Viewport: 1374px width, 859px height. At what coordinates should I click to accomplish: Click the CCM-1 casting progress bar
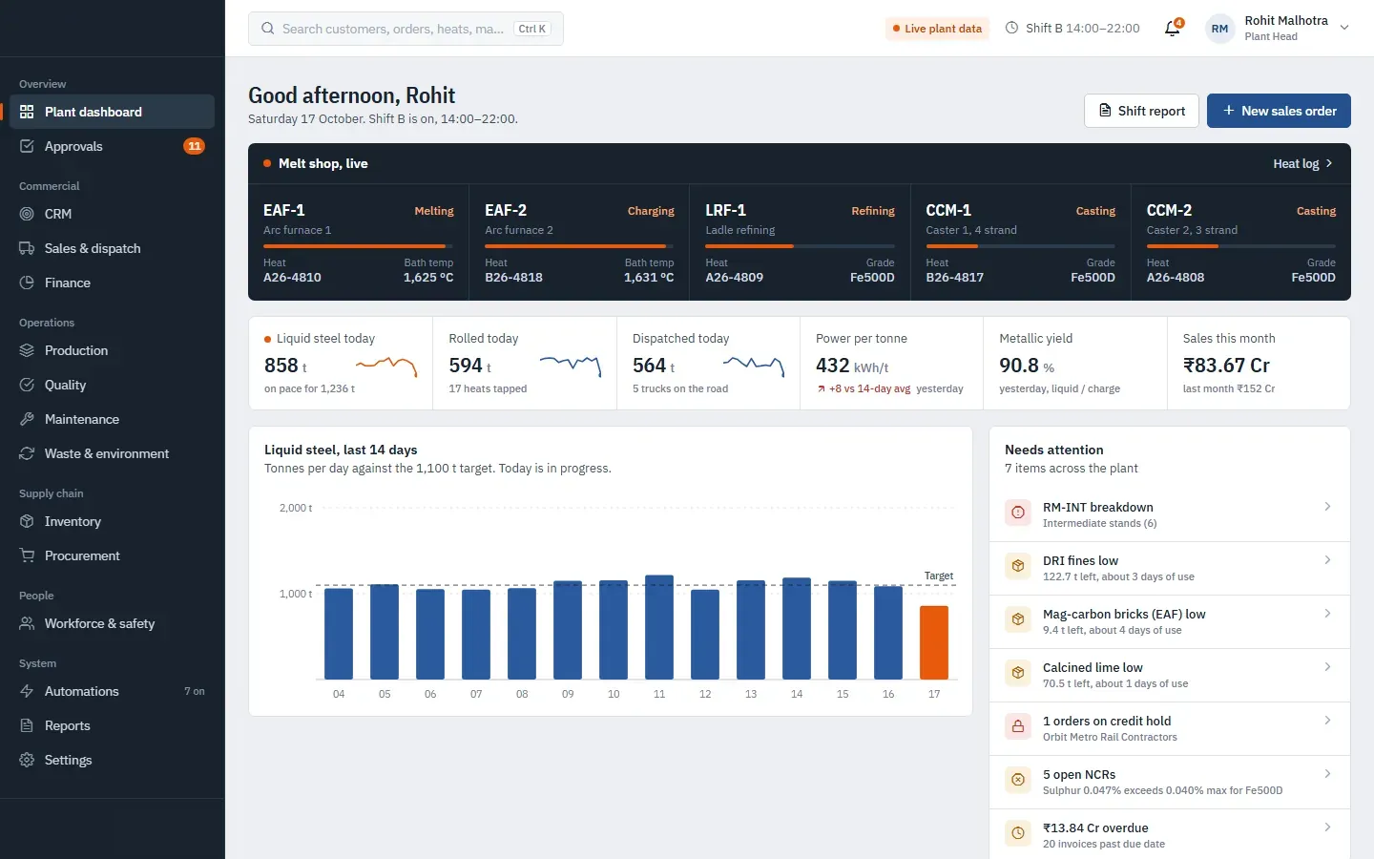click(x=1020, y=246)
